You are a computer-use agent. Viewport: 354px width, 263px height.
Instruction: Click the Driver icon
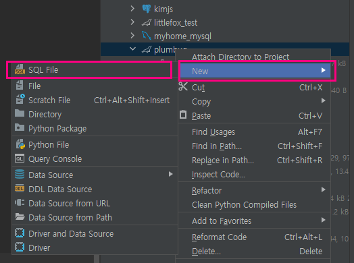point(20,247)
